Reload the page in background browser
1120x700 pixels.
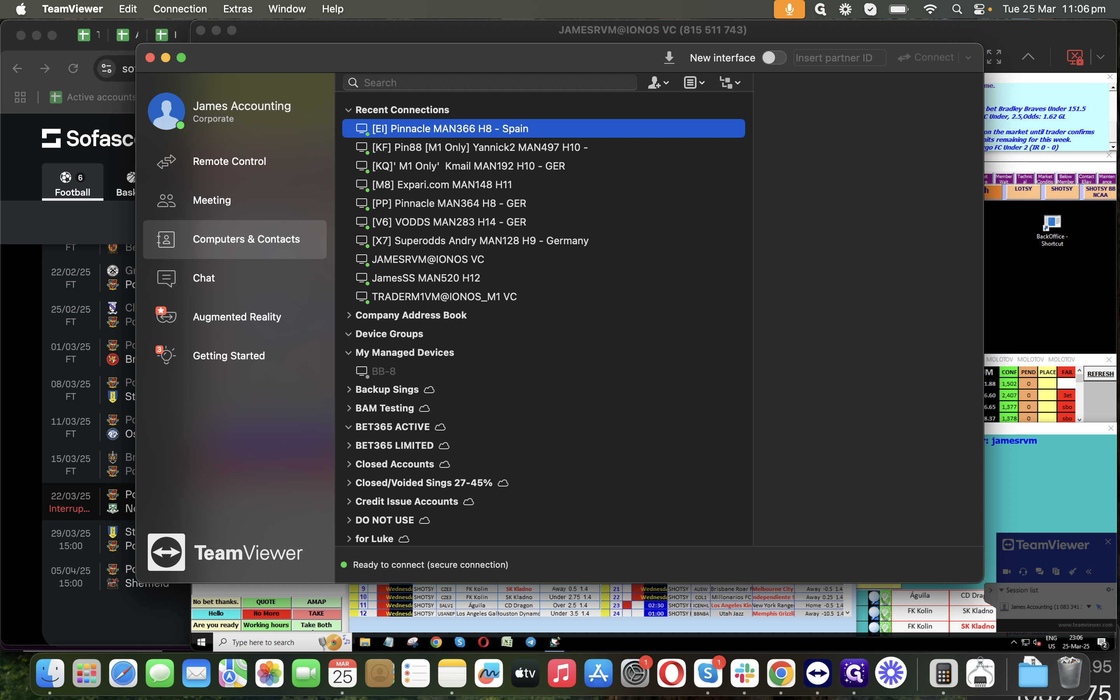(x=73, y=68)
